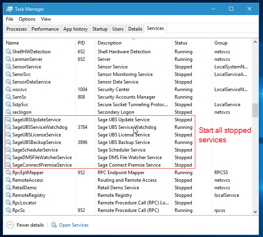The width and height of the screenshot is (263, 237).
Task: Click the Open Services gear icon
Action: tap(54, 225)
